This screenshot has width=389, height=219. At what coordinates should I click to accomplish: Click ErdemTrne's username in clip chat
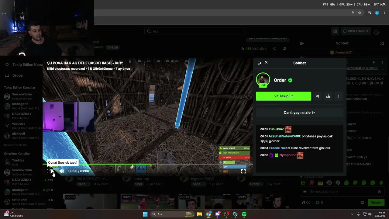(277, 148)
